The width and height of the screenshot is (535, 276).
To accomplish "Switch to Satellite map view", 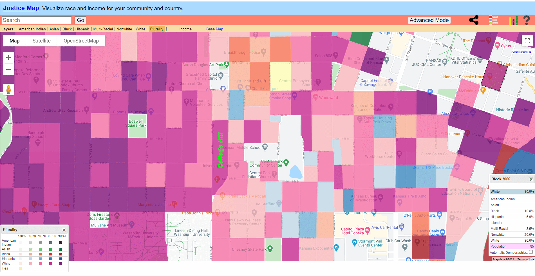I will [41, 41].
